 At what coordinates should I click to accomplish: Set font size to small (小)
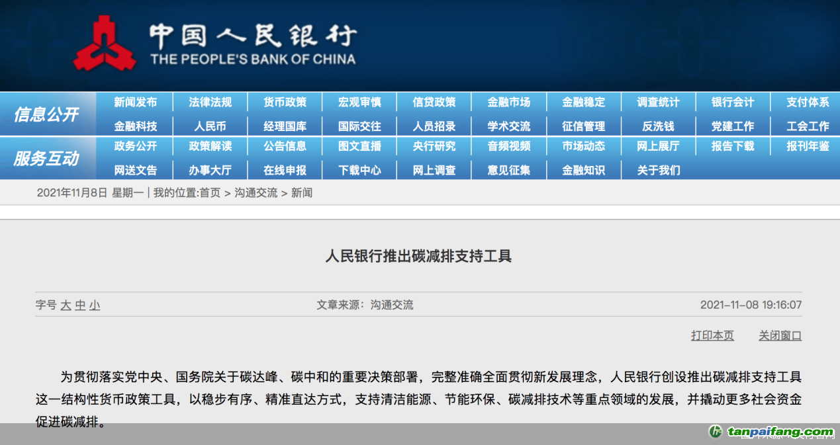95,305
